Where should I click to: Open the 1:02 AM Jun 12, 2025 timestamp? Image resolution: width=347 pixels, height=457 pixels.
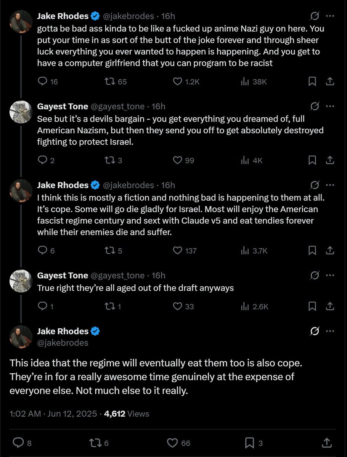(54, 414)
